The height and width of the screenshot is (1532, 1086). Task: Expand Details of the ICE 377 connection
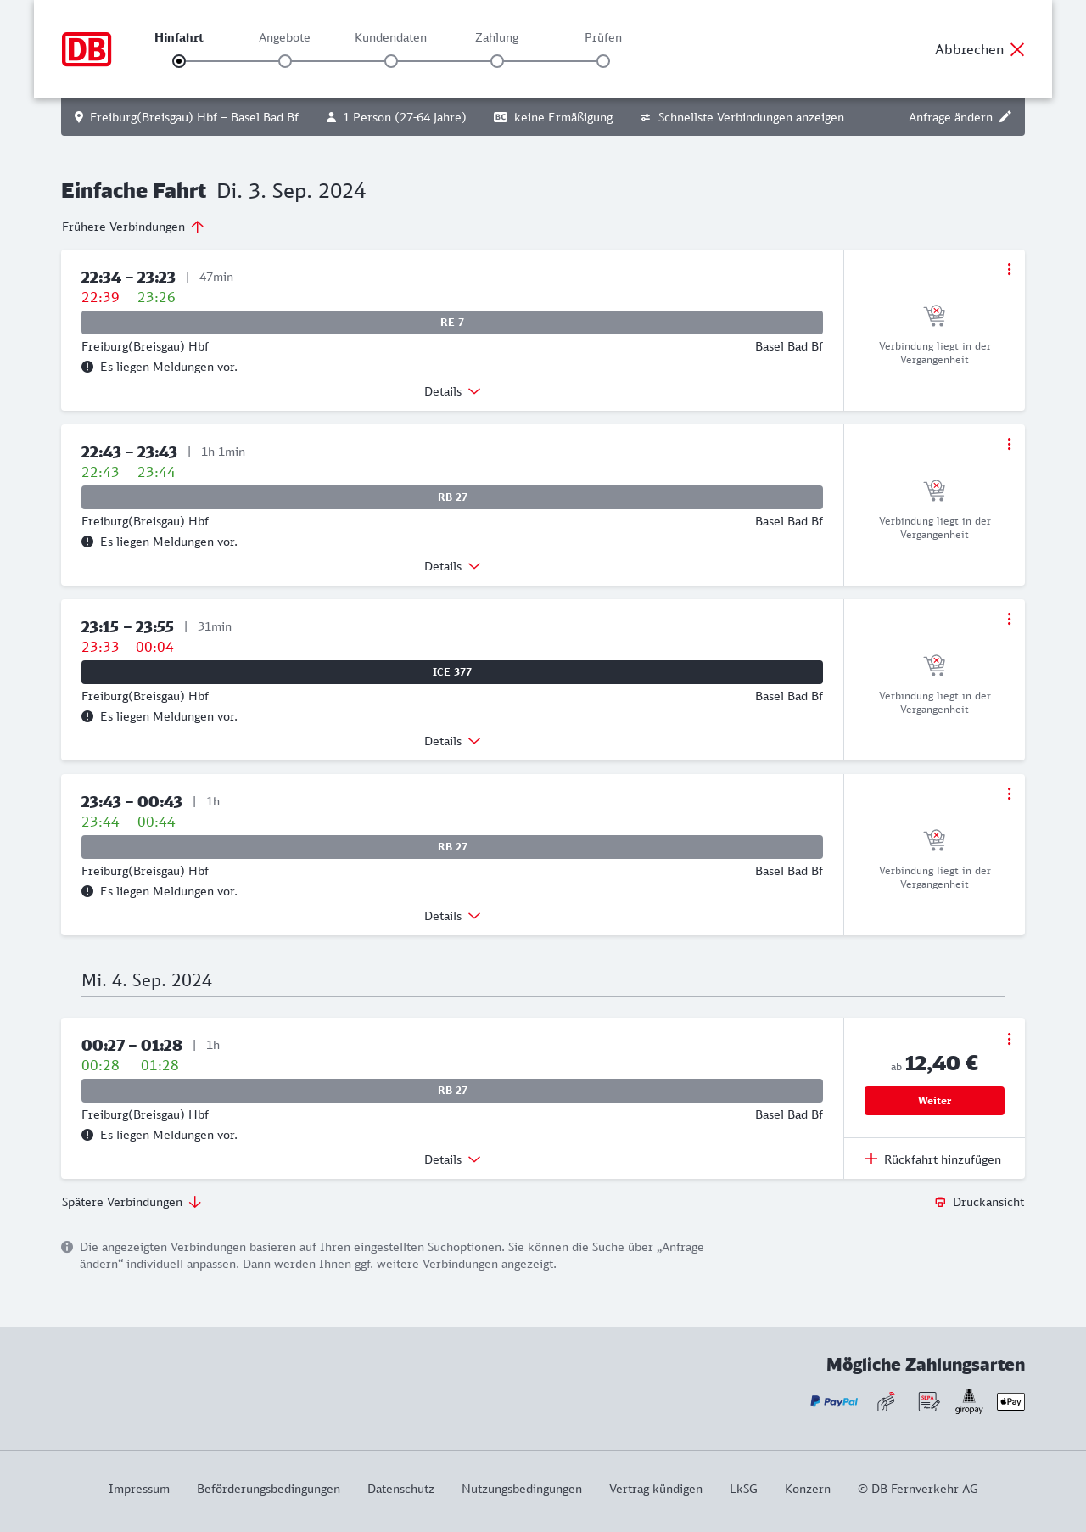pyautogui.click(x=452, y=741)
